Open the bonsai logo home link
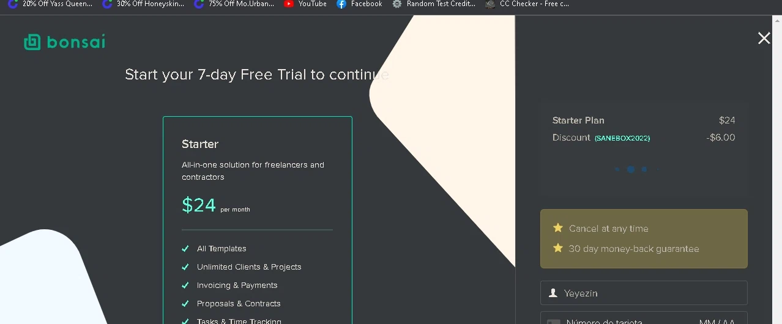This screenshot has width=782, height=324. [64, 42]
